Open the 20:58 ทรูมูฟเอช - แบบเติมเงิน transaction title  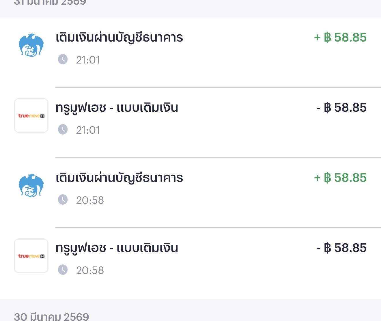tap(117, 248)
